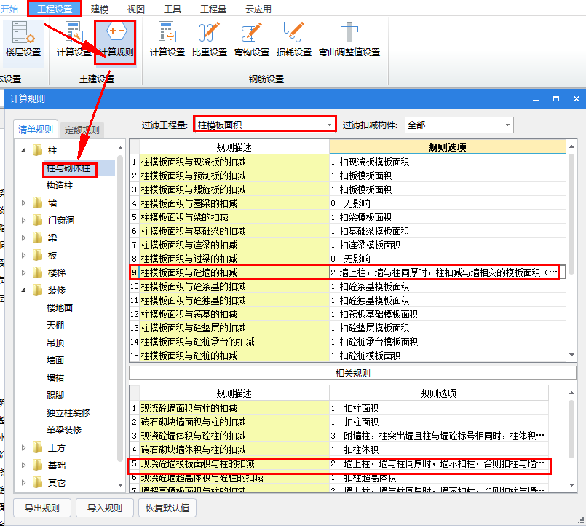Screen dimensions: 586x526
Task: Click the 其它 folder icon
Action: pyautogui.click(x=37, y=482)
